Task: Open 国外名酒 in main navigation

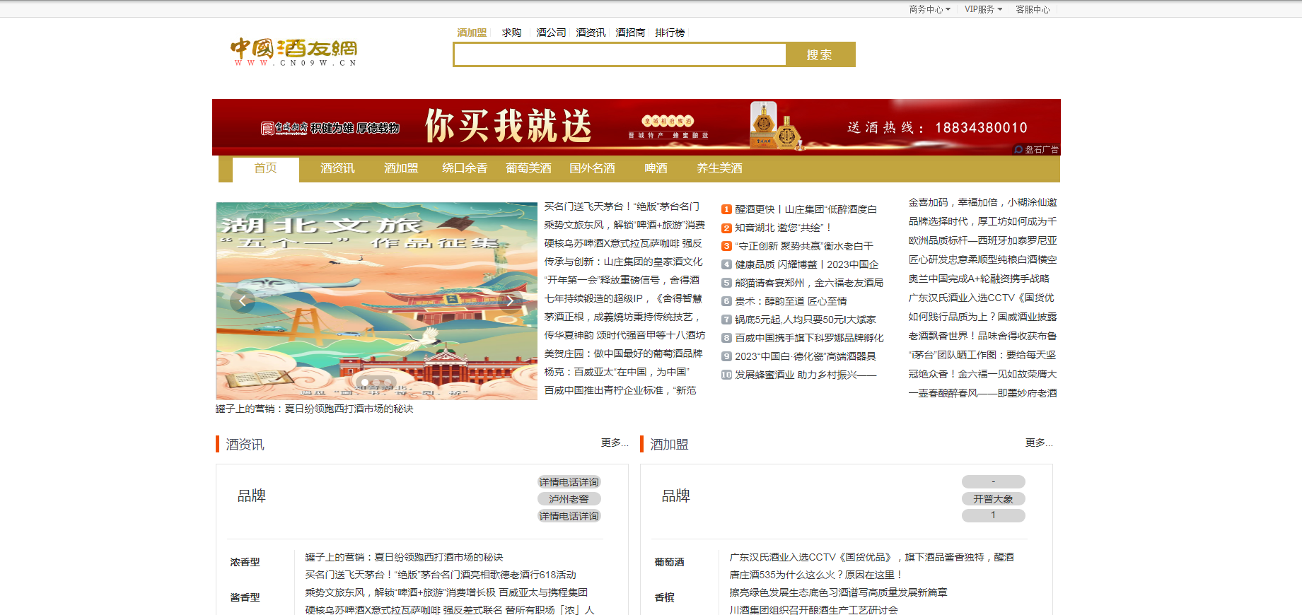Action: coord(592,168)
